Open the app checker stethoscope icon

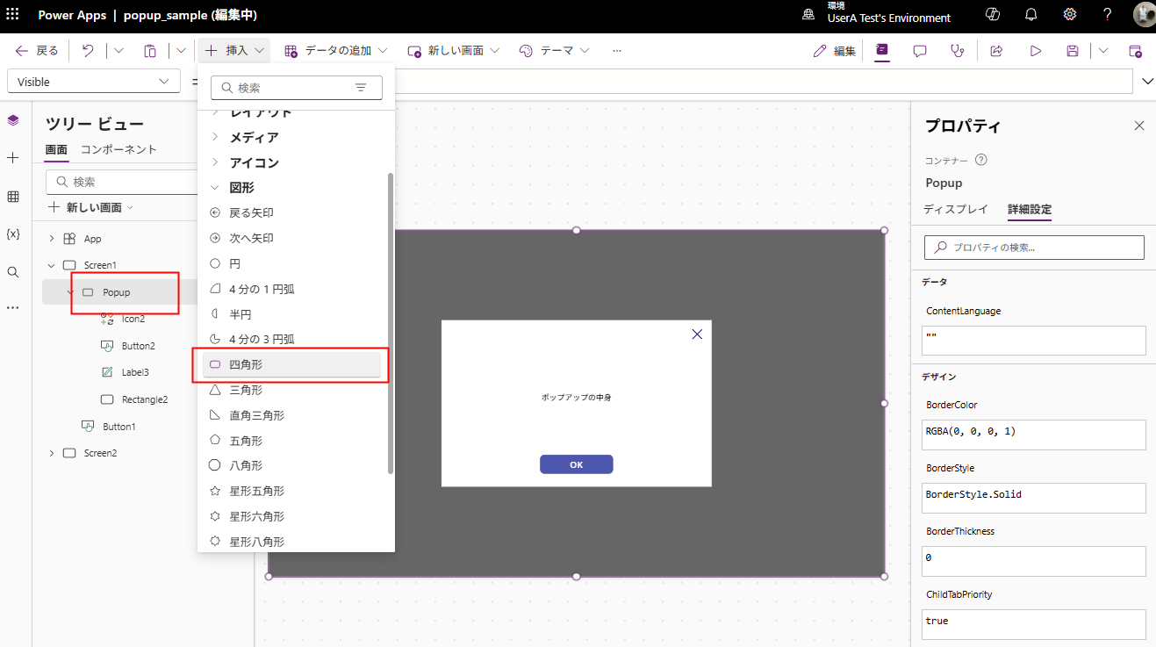coord(958,51)
